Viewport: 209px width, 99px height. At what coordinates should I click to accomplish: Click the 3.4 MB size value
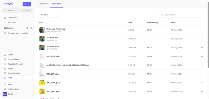pyautogui.click(x=131, y=30)
